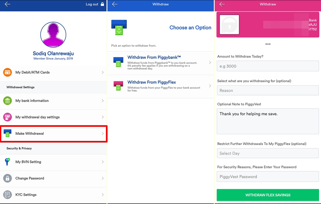Expand My bank information chevron
Image resolution: width=321 pixels, height=204 pixels.
(x=103, y=101)
